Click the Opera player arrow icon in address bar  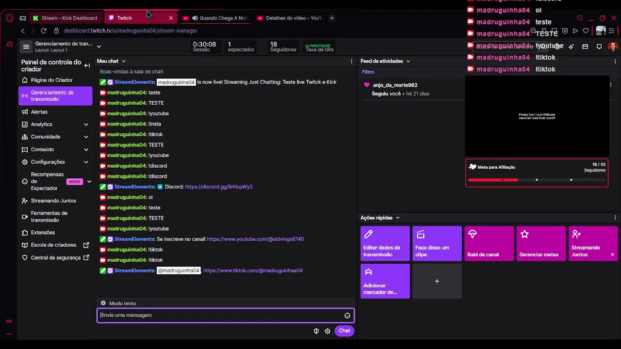tap(575, 31)
